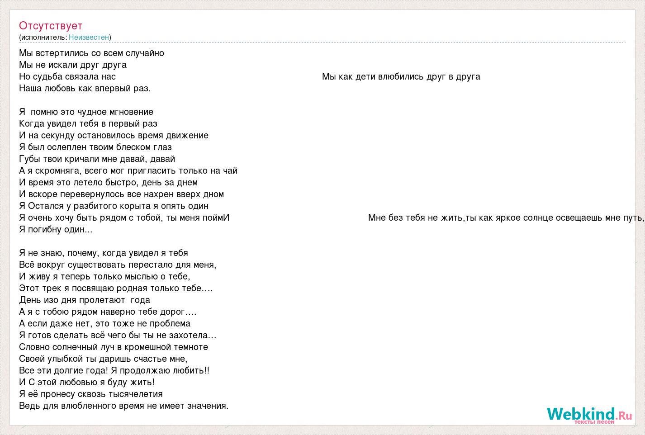This screenshot has width=645, height=435.
Task: Open the artist link 'Неизвестен'
Action: tap(89, 38)
